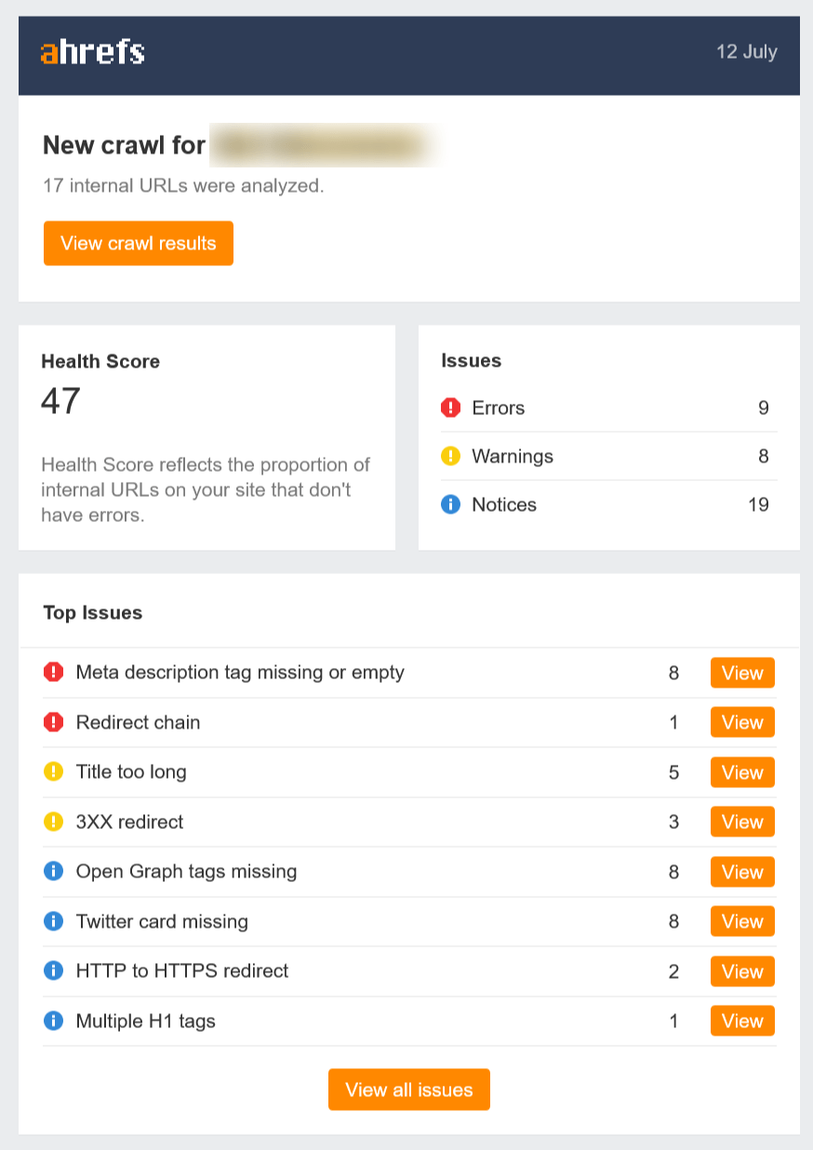813x1150 pixels.
Task: View the Redirect chain issue details
Action: [x=741, y=722]
